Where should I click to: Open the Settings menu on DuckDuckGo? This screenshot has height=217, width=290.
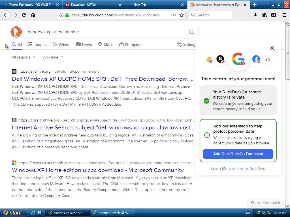tap(186, 44)
